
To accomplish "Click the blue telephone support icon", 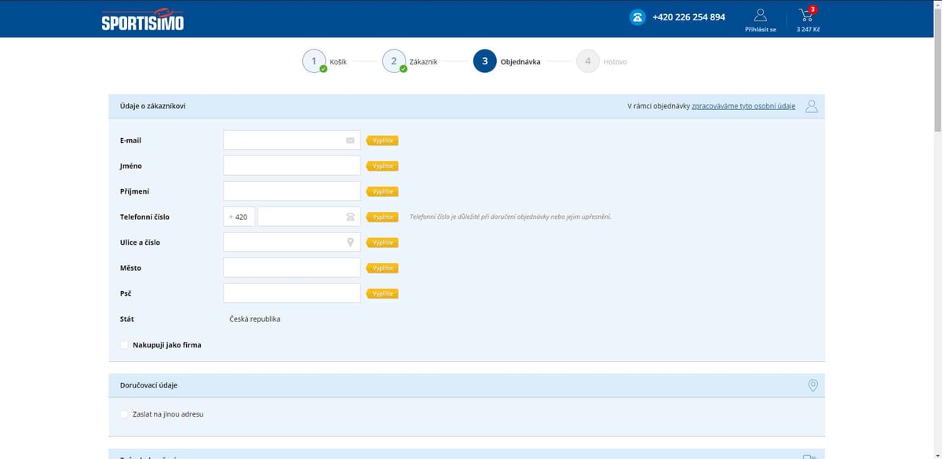I will tap(637, 17).
